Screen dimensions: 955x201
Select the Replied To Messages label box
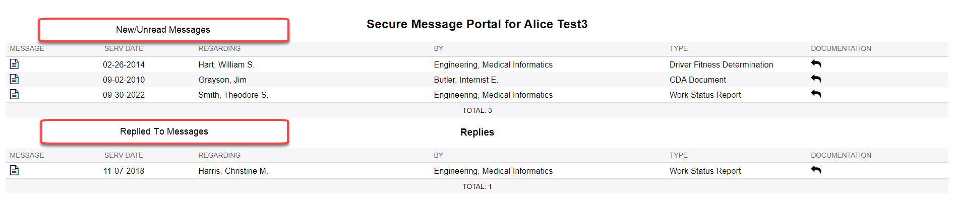coord(164,131)
